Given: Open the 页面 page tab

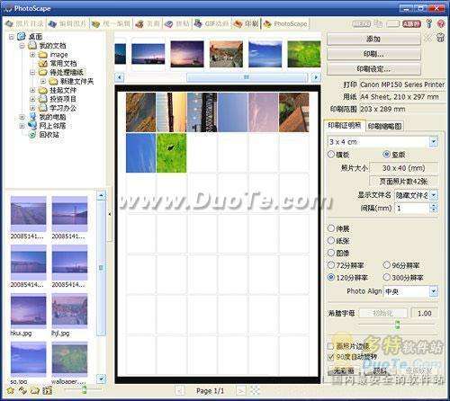Looking at the screenshot, I should tap(148, 23).
